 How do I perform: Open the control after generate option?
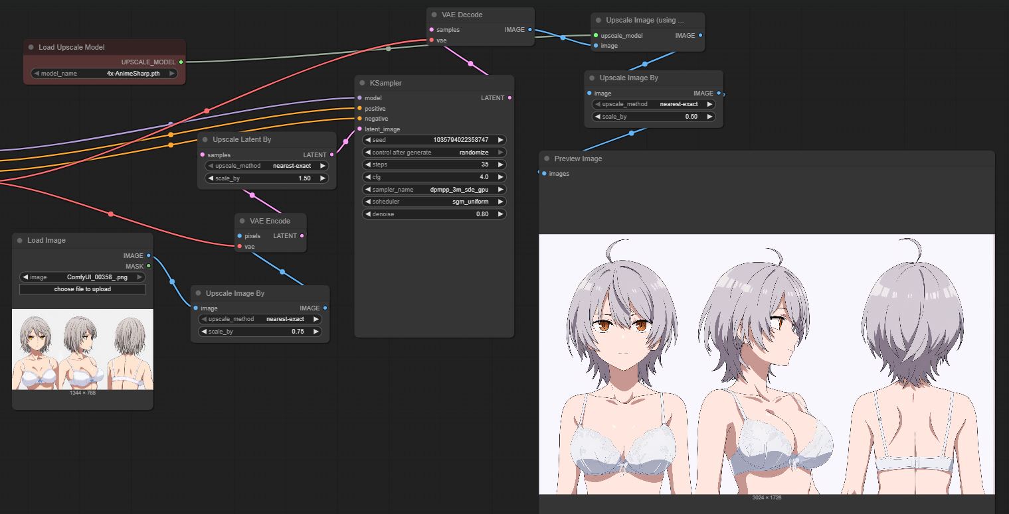[434, 153]
